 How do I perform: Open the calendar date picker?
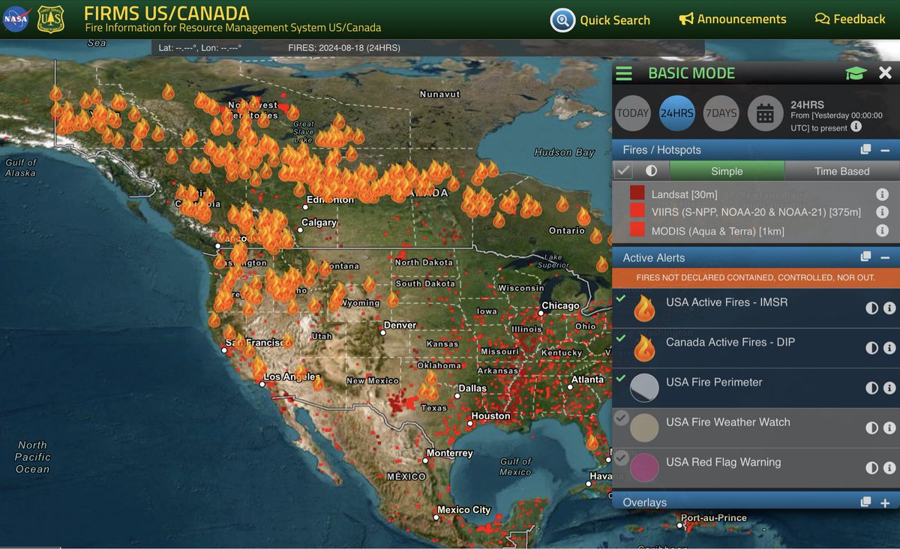(x=765, y=114)
